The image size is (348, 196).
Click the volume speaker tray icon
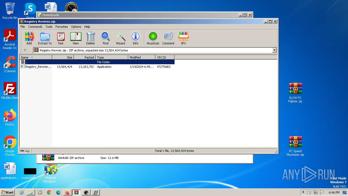pos(309,192)
